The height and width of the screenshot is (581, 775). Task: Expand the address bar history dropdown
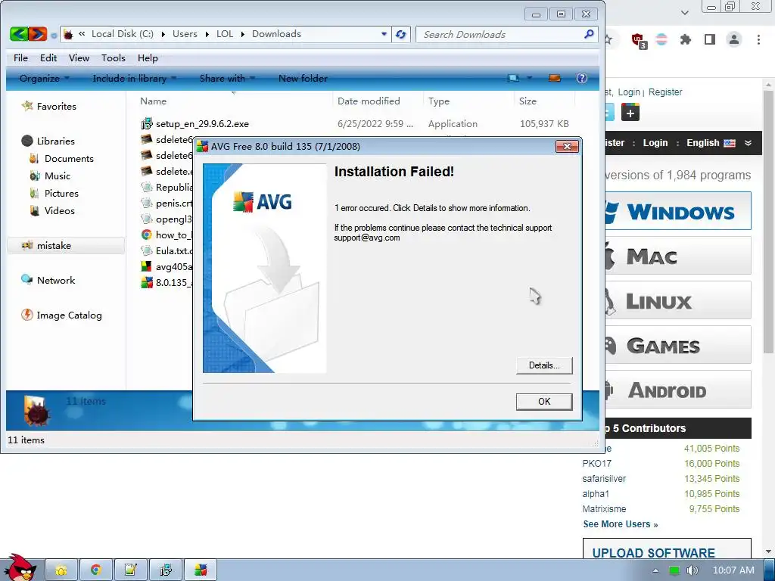coord(384,34)
